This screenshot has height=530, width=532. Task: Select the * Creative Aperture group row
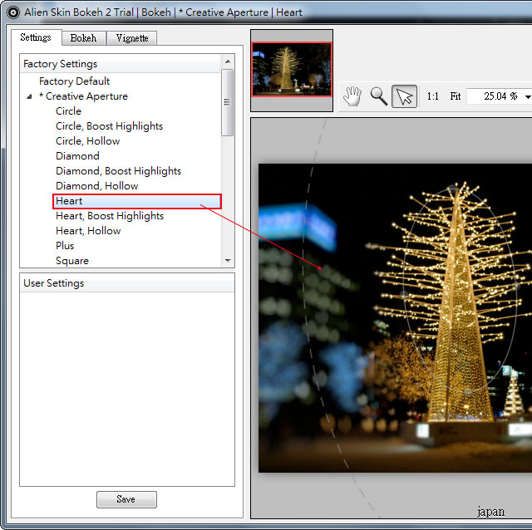pyautogui.click(x=83, y=96)
